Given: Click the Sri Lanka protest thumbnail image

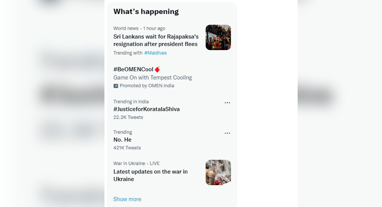Looking at the screenshot, I should point(218,37).
